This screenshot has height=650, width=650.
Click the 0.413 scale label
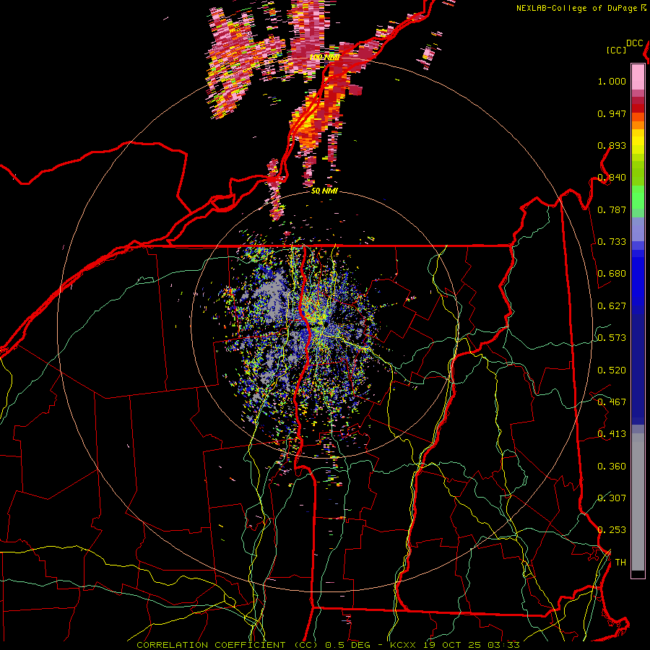pos(612,434)
